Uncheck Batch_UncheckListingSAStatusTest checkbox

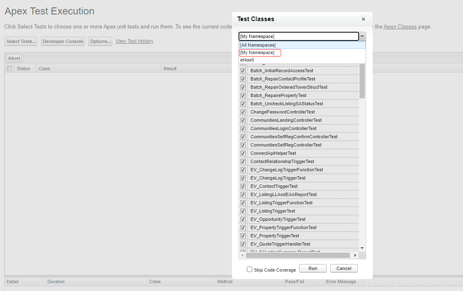point(243,104)
